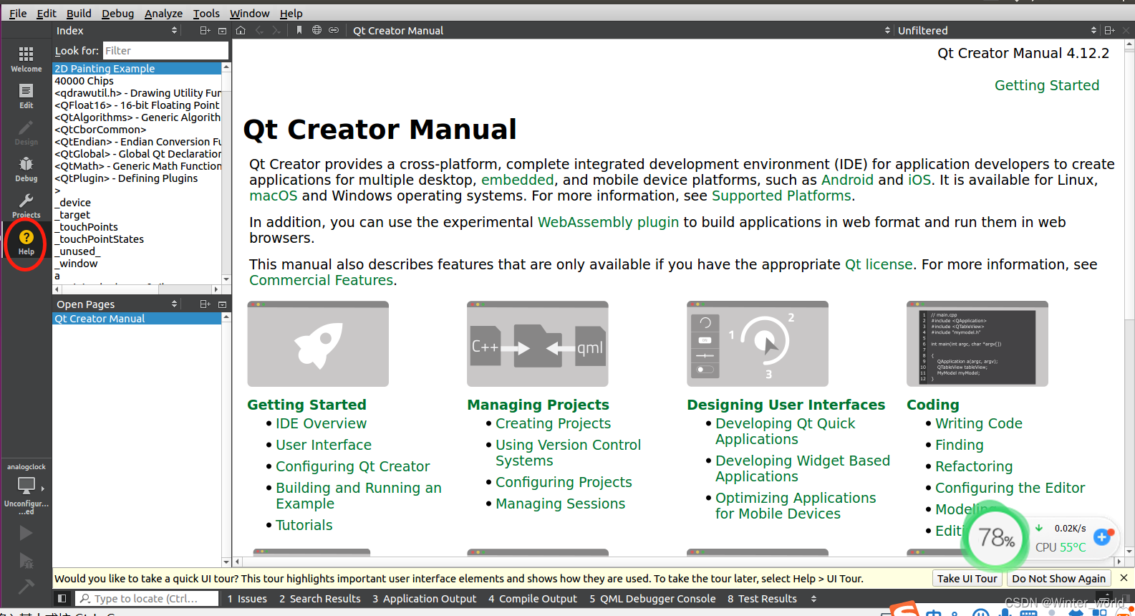This screenshot has height=616, width=1135.
Task: Open the Supported Platforms link
Action: point(781,196)
